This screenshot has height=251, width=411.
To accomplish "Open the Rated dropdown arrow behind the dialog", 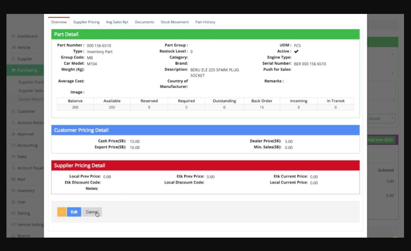I will pyautogui.click(x=392, y=118).
